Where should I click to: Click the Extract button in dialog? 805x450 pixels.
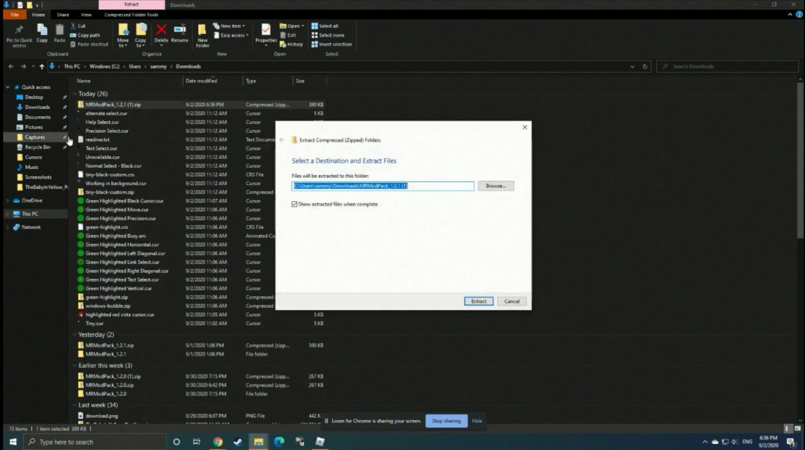click(478, 301)
